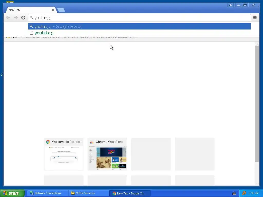Close the New Tab tab
The width and height of the screenshot is (263, 197).
coord(53,10)
